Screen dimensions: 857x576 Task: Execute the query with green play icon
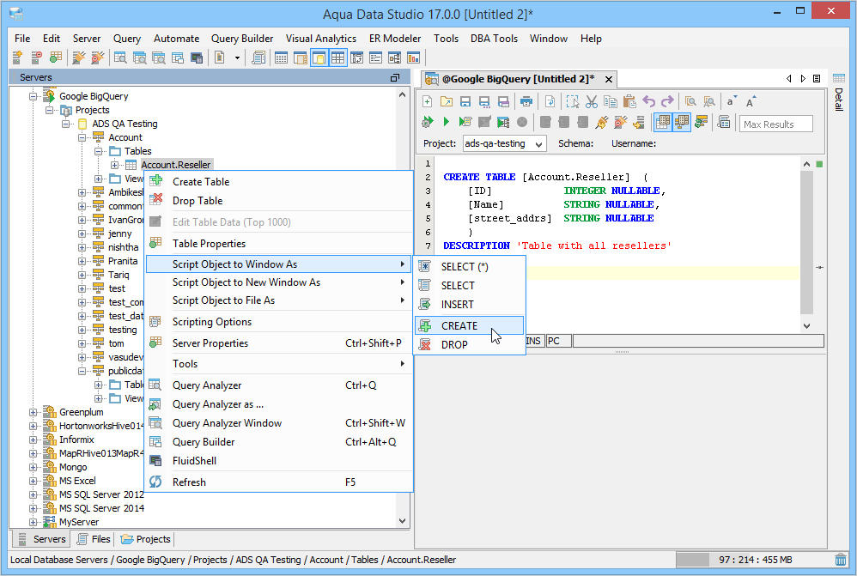tap(446, 122)
